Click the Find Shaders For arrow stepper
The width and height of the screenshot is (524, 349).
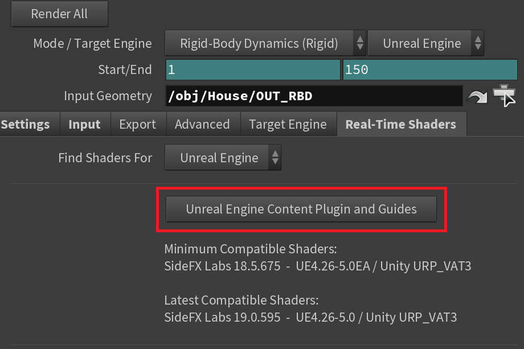(275, 157)
